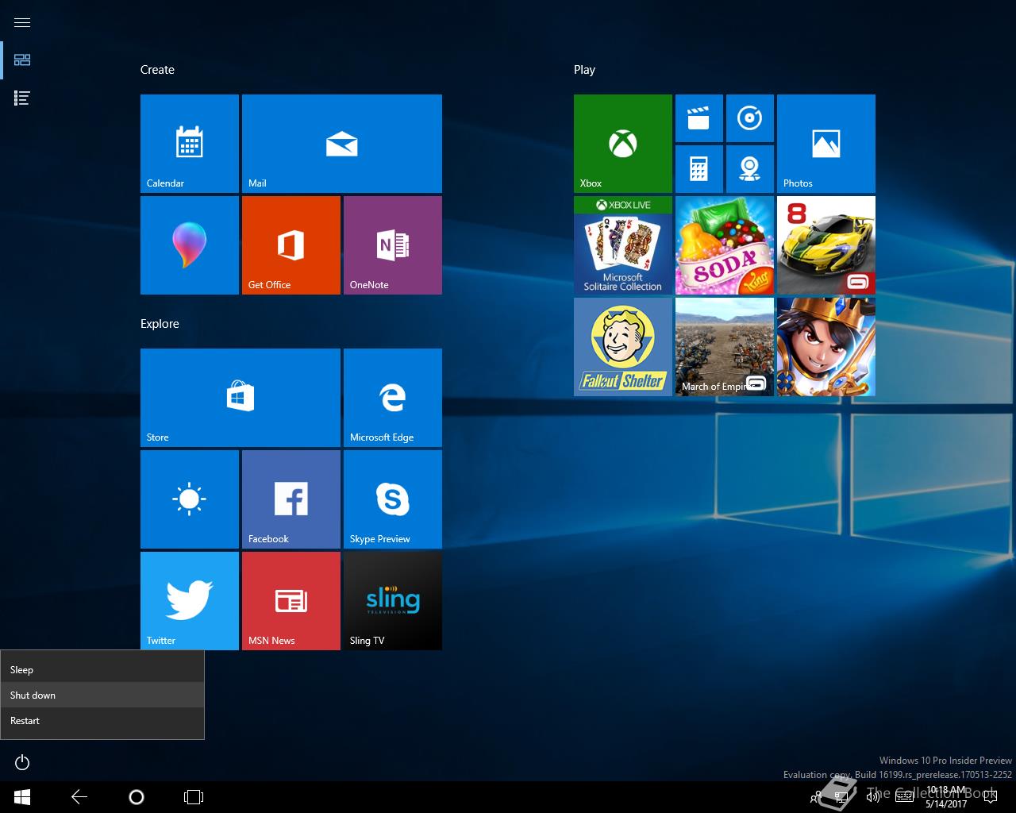1016x813 pixels.
Task: Launch the Paint 3D balloon tile
Action: (x=190, y=245)
